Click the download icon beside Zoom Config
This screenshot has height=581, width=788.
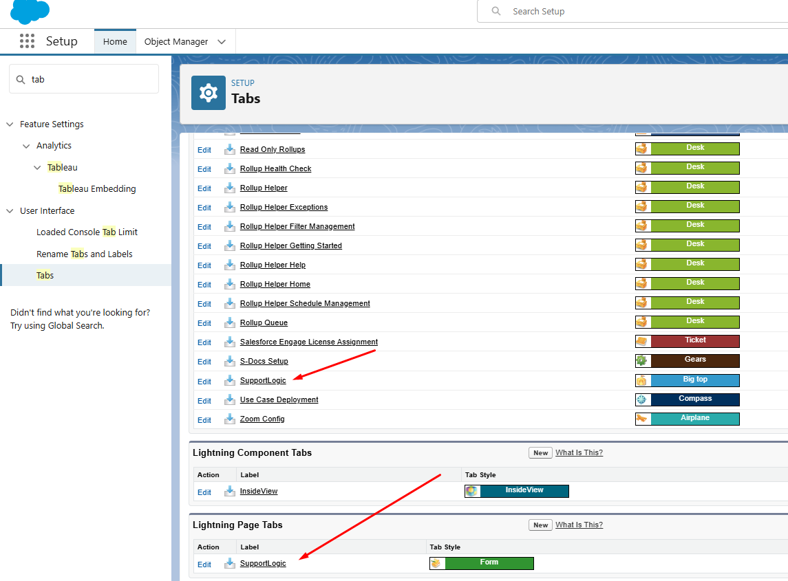230,419
